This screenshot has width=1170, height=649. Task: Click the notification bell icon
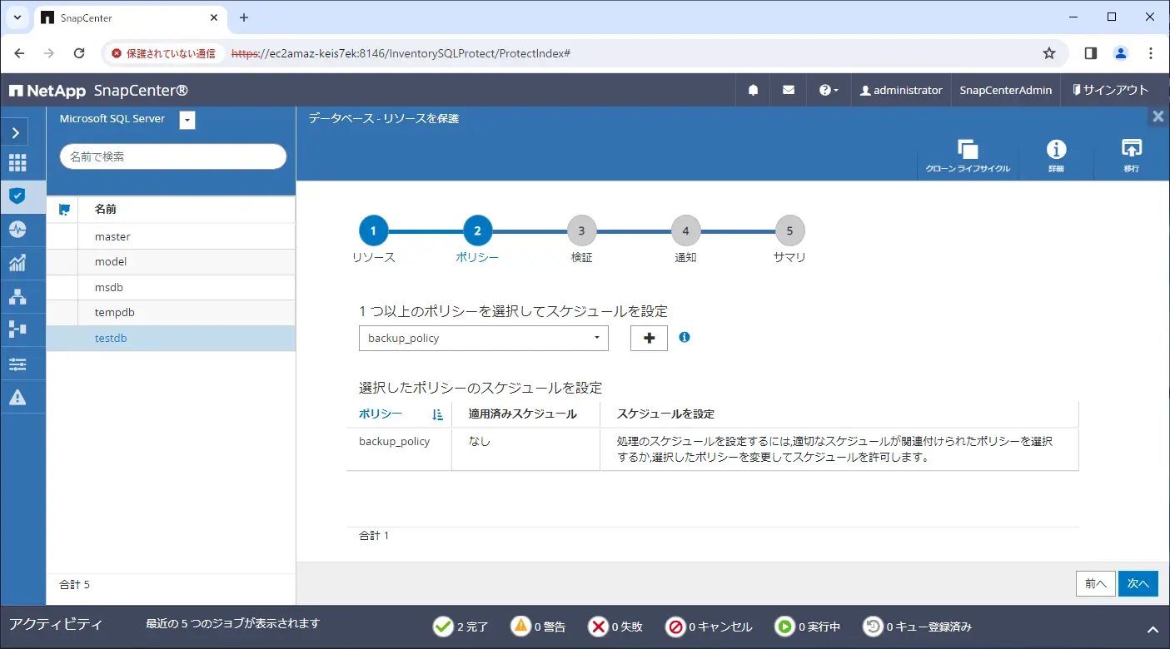(x=754, y=90)
